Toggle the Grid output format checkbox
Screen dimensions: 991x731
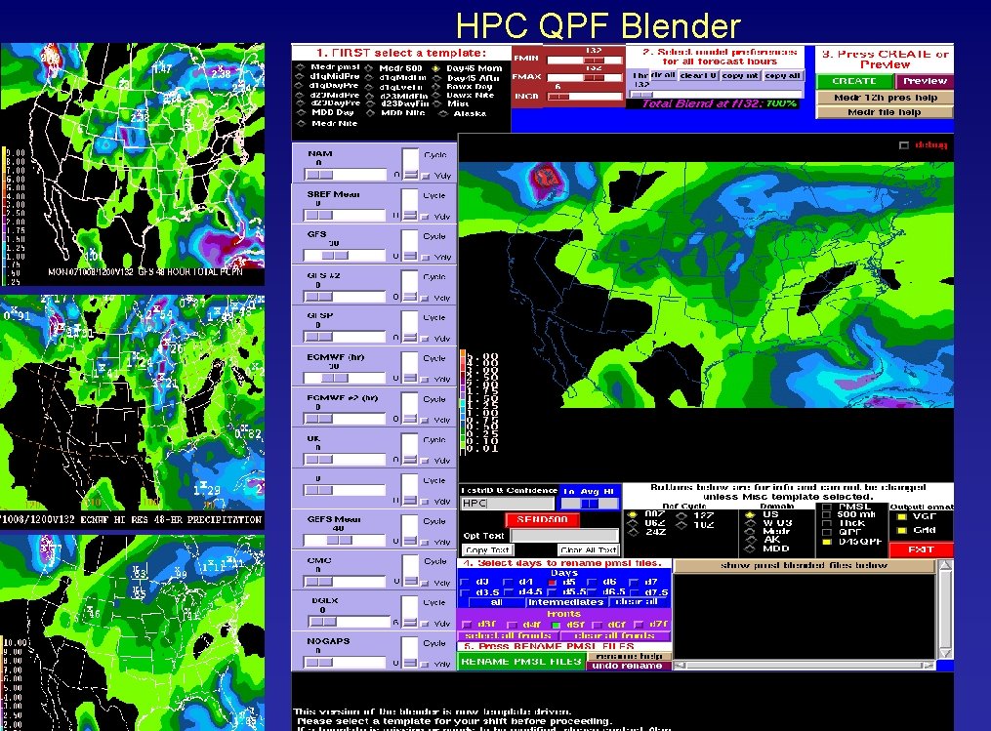click(902, 530)
